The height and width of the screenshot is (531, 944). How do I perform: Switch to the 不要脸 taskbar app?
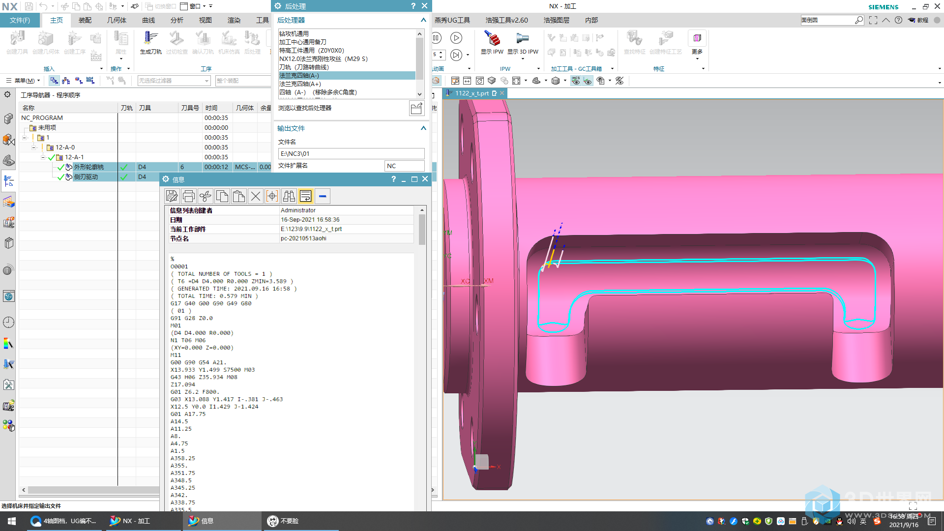[x=300, y=521]
